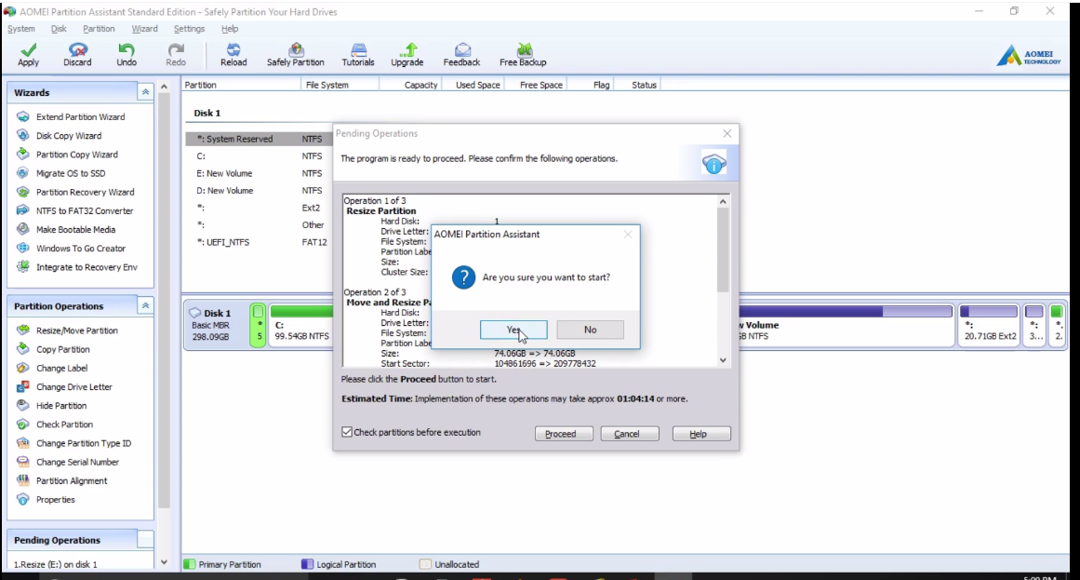
Task: Launch the Extend Partition Wizard
Action: click(81, 117)
